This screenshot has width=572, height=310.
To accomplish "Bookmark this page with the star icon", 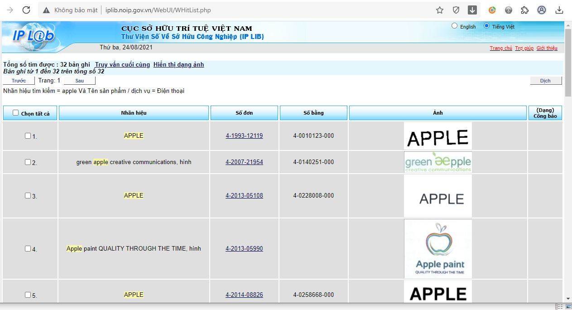I will pos(439,10).
